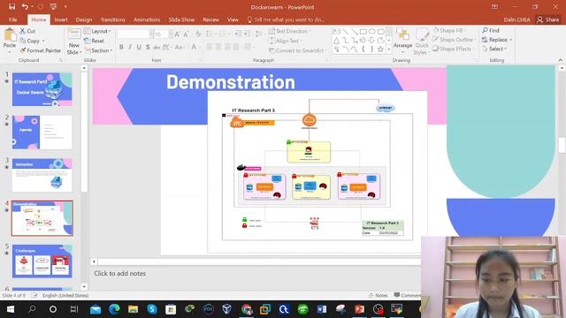Switch to the Insert tab
Image resolution: width=566 pixels, height=318 pixels.
tap(61, 19)
